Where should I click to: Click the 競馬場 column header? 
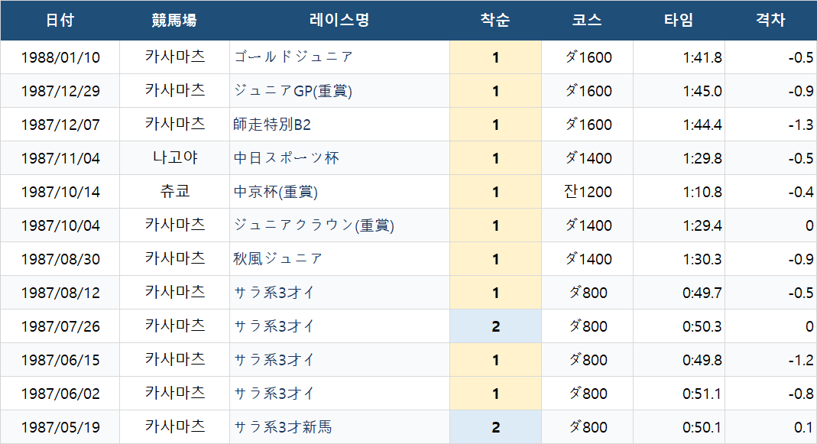coord(174,21)
